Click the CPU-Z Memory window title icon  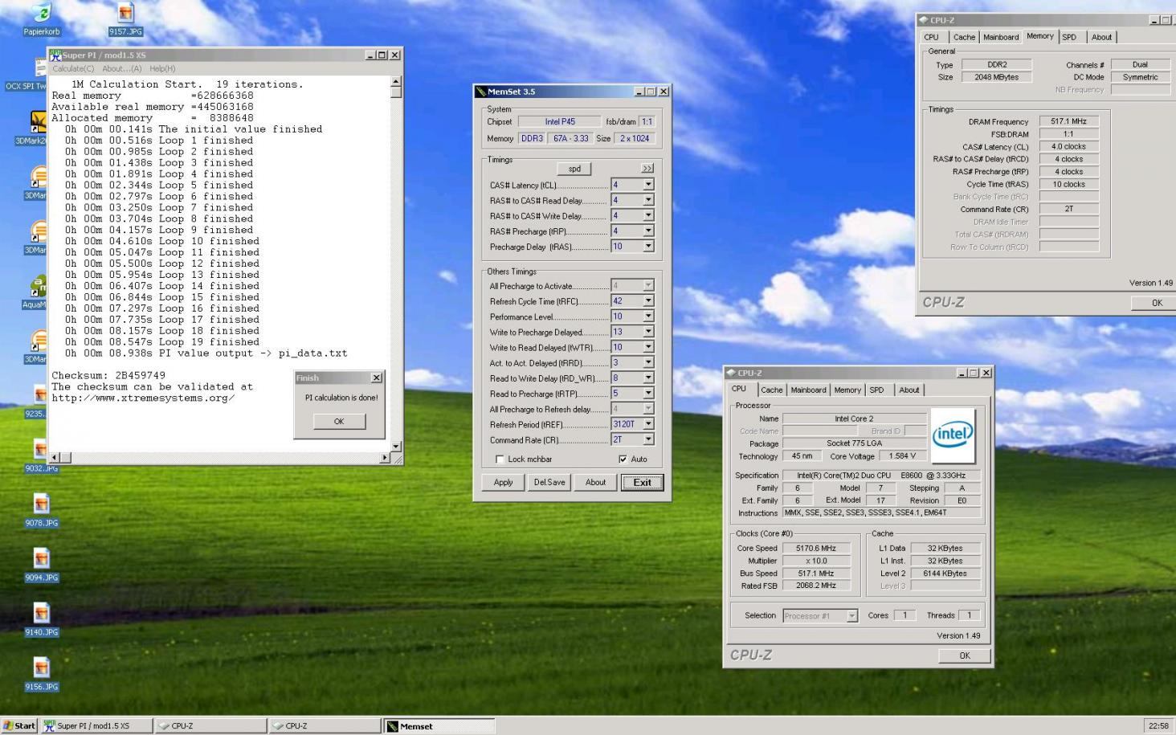coord(924,20)
